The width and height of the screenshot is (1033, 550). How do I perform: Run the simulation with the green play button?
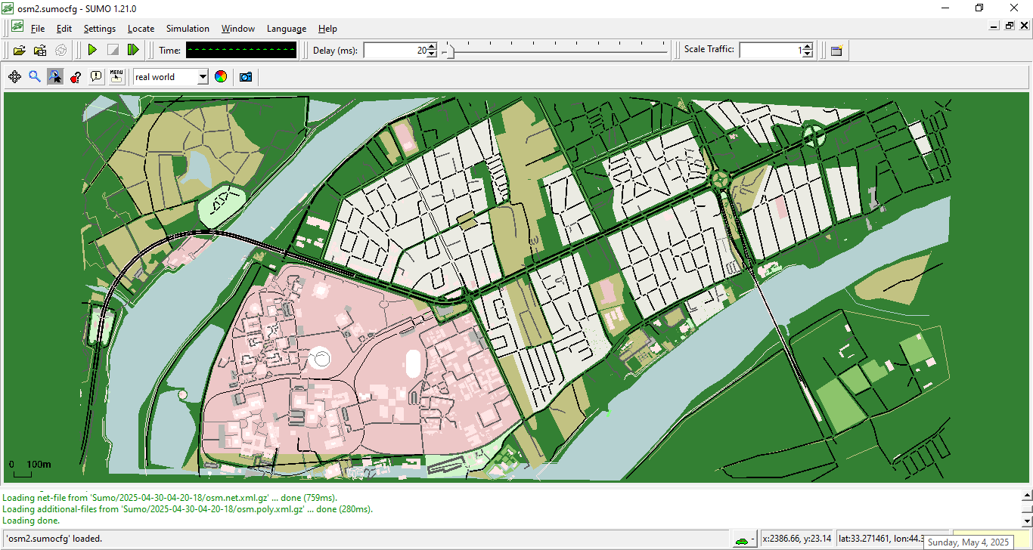click(92, 51)
